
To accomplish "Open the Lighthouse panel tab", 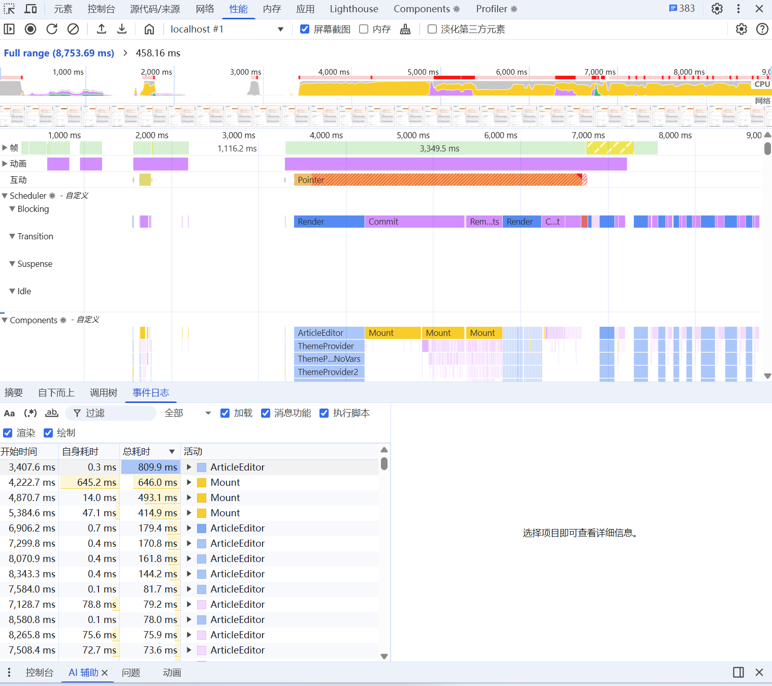I will point(354,9).
